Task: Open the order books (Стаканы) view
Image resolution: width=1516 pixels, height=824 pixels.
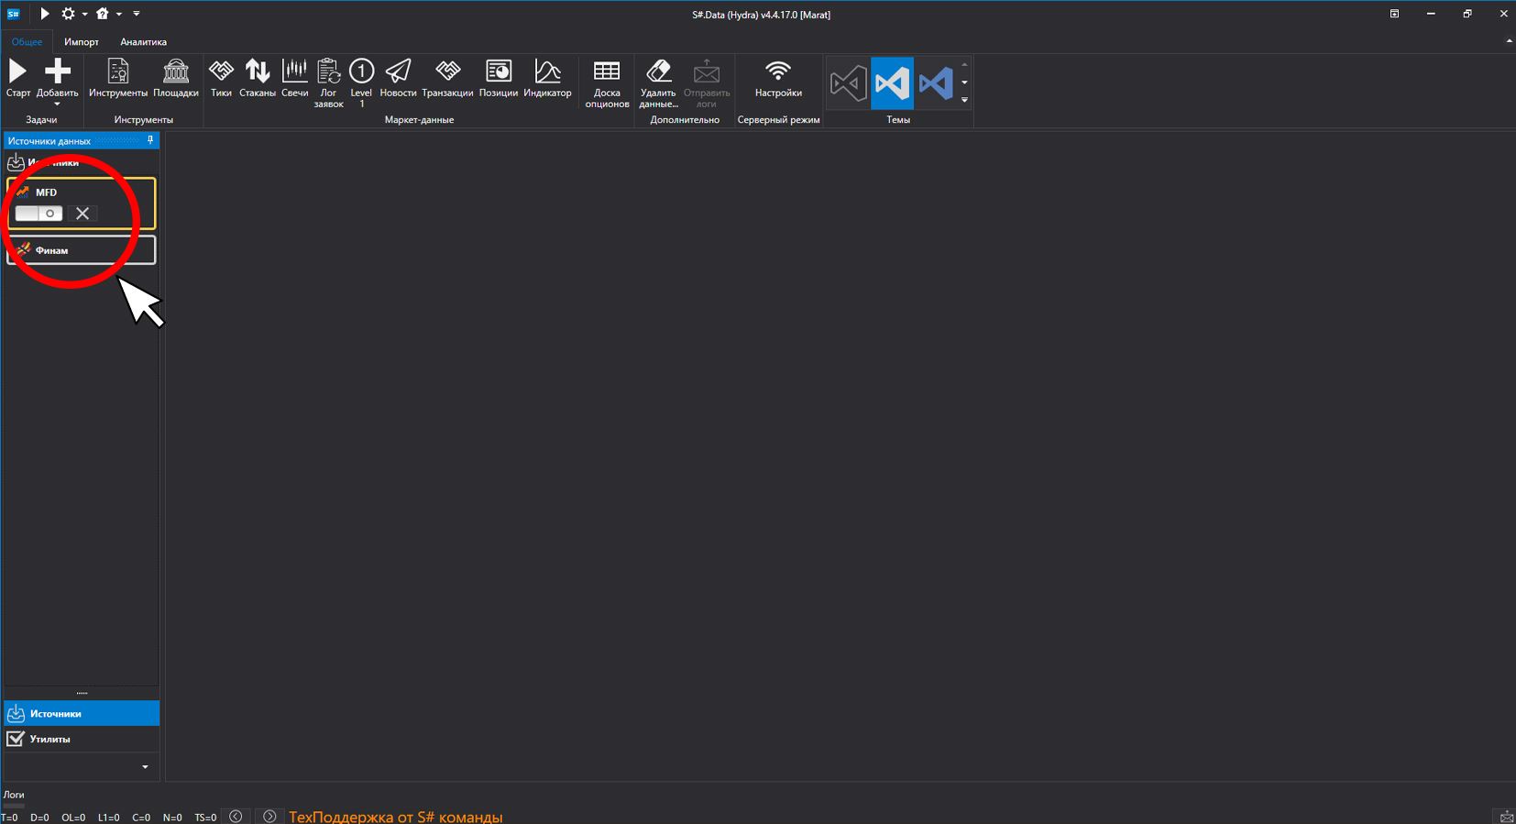Action: pyautogui.click(x=258, y=79)
